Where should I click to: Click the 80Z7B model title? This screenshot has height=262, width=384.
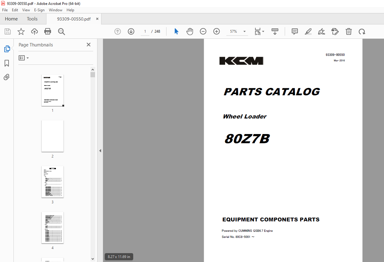point(247,139)
